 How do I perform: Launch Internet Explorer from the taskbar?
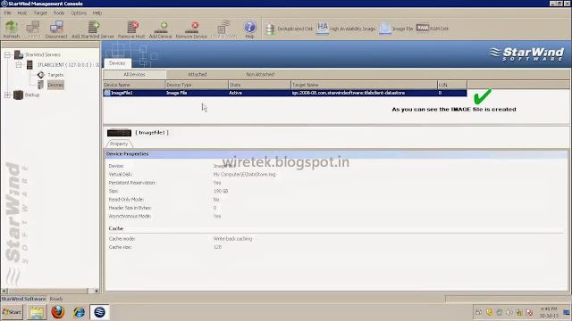(x=79, y=312)
